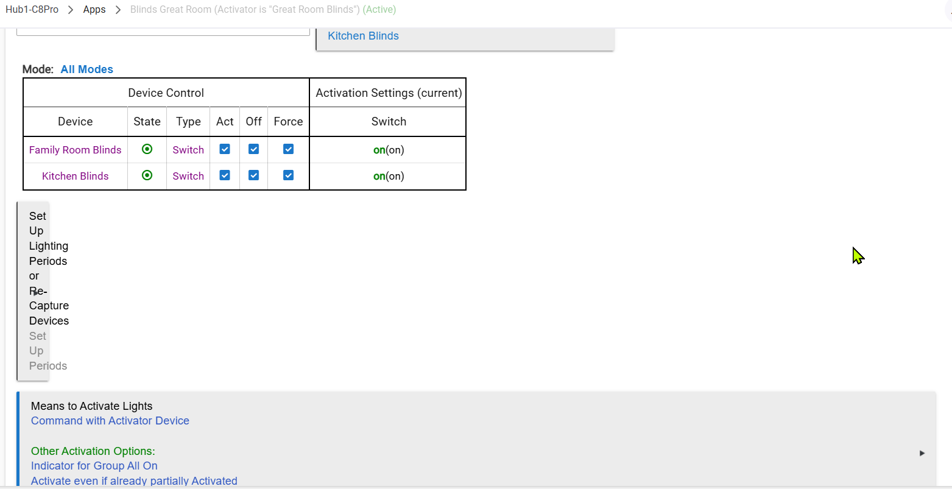The image size is (952, 489).
Task: Disable Force checkbox for Kitchen Blinds
Action: (289, 175)
